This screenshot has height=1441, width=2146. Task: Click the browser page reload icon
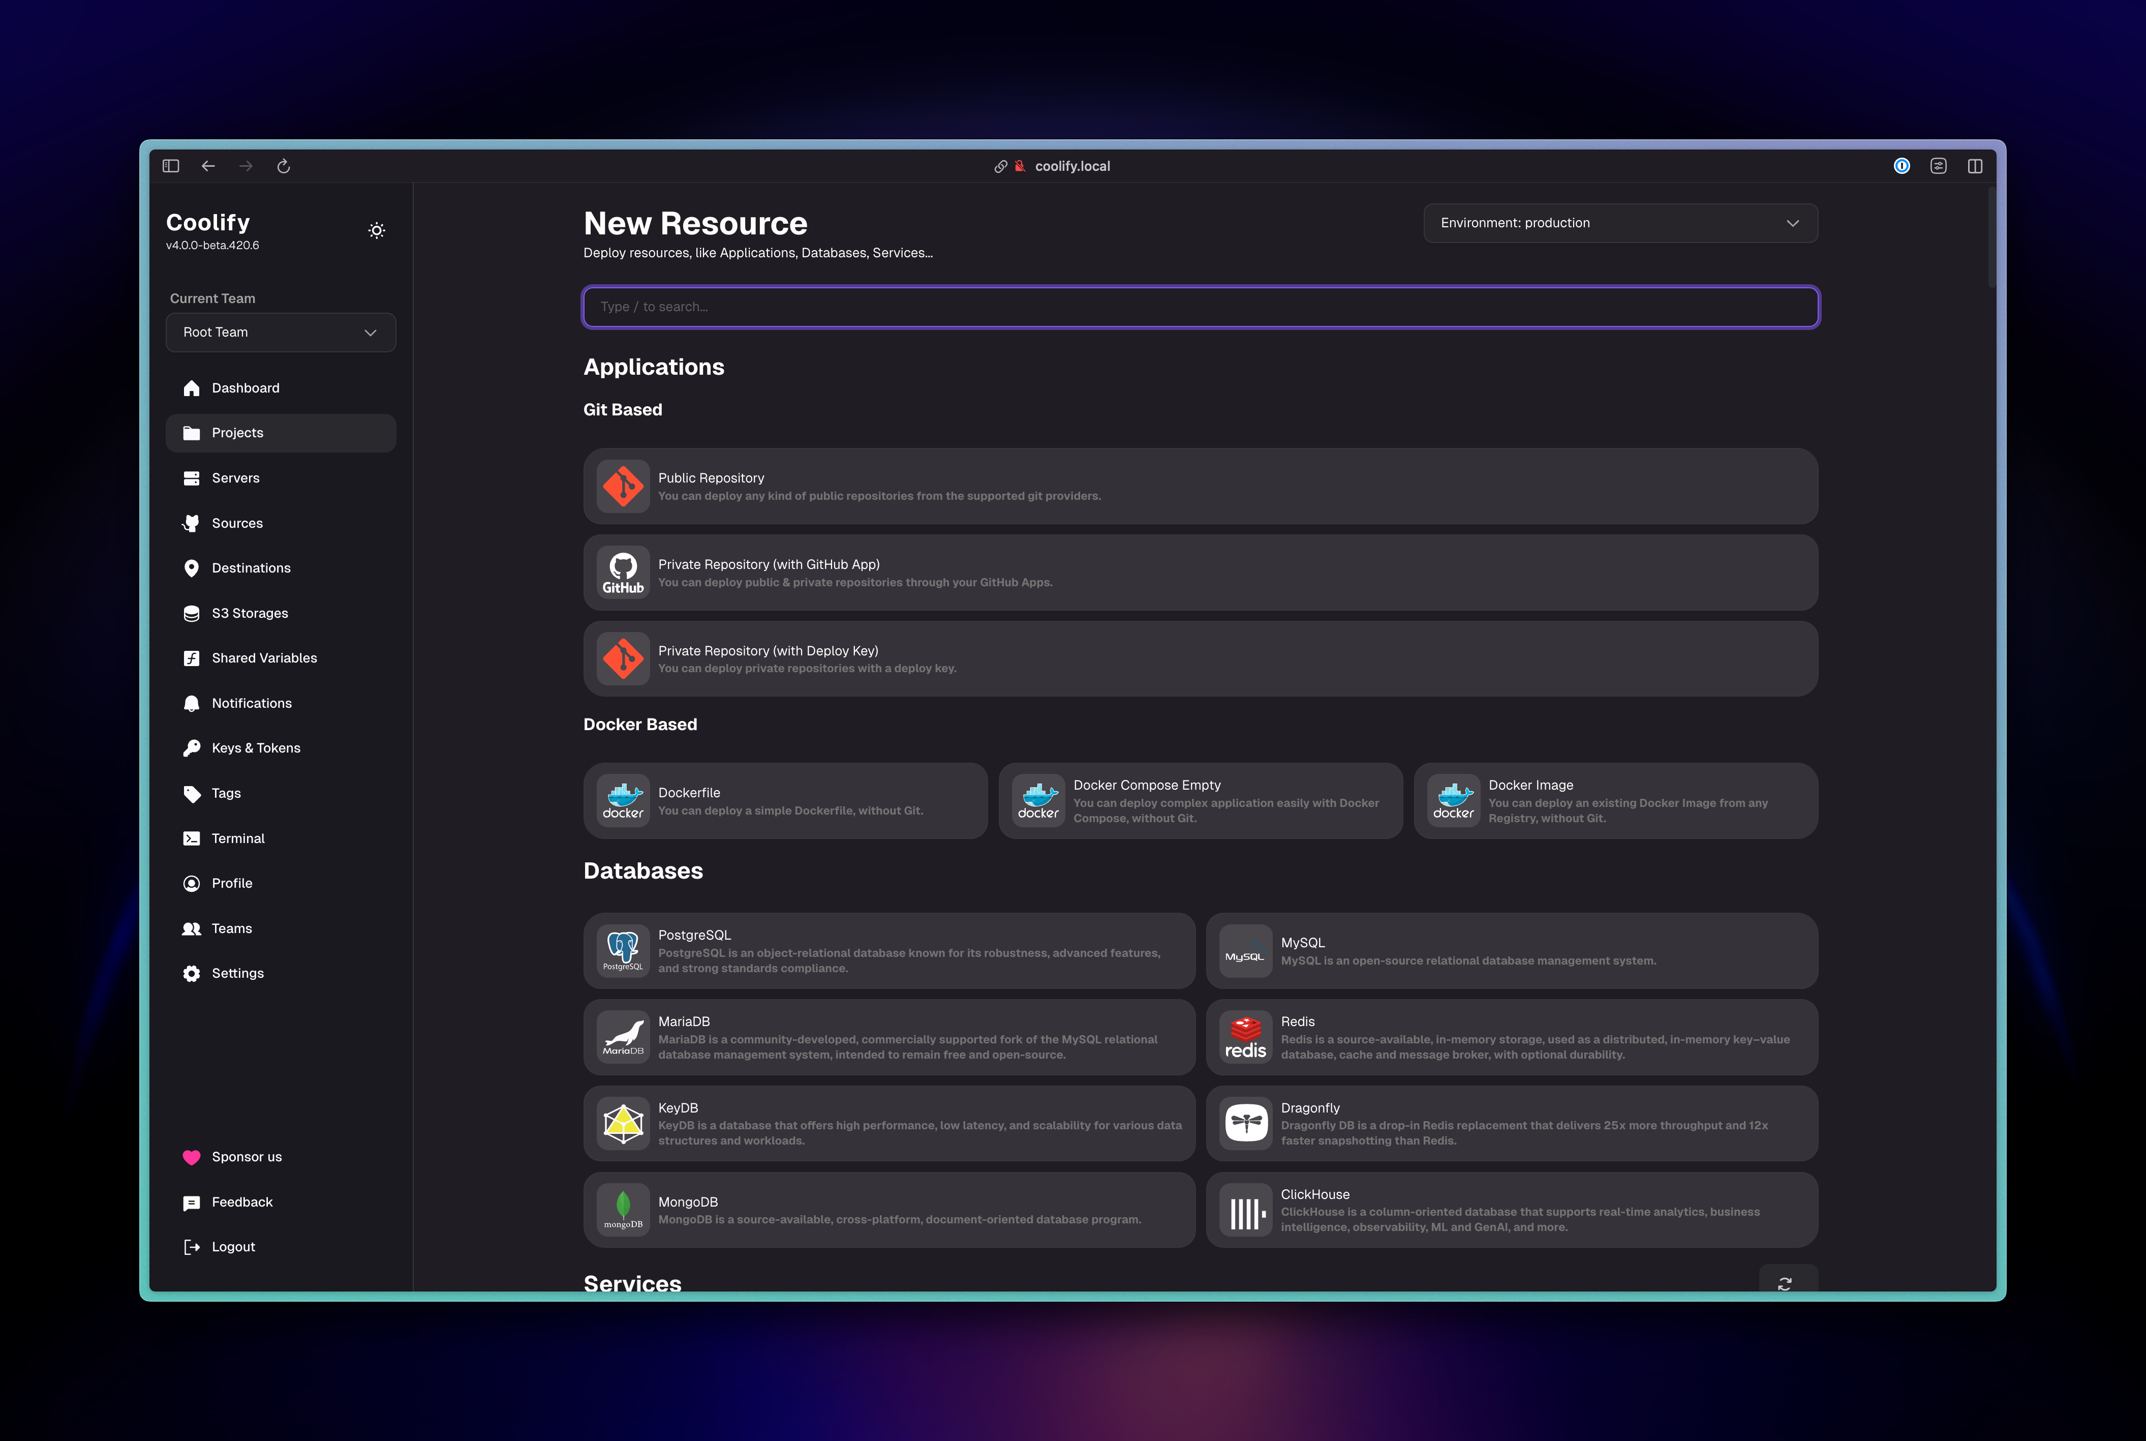click(283, 166)
